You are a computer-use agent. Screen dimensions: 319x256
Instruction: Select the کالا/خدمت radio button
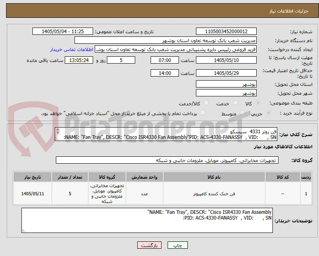[x=206, y=103]
